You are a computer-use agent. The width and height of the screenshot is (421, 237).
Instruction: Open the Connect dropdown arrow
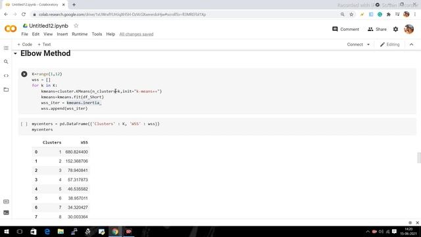point(368,44)
